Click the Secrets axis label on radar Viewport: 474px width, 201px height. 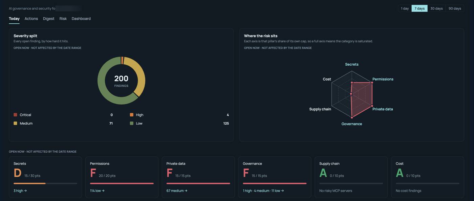(352, 64)
